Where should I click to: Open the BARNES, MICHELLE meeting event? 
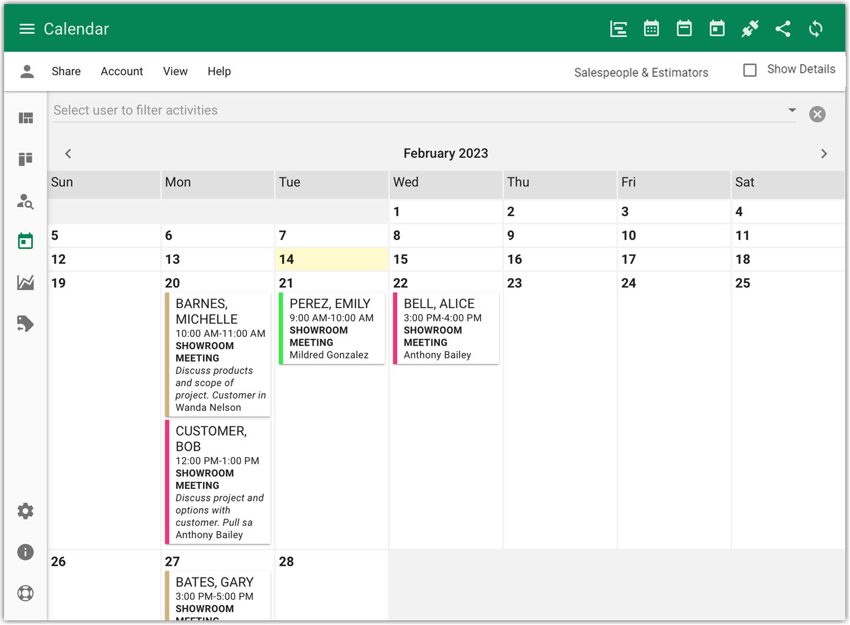(x=218, y=355)
